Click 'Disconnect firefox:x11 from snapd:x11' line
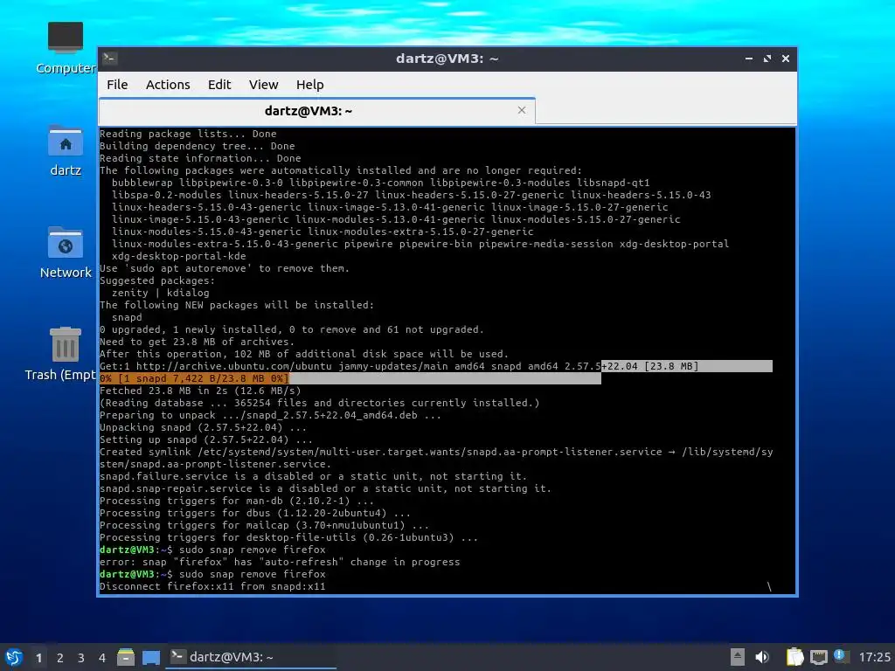895x671 pixels. pos(212,586)
